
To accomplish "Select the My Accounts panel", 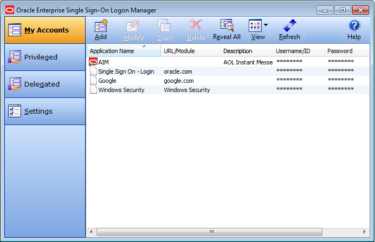I will pos(45,30).
